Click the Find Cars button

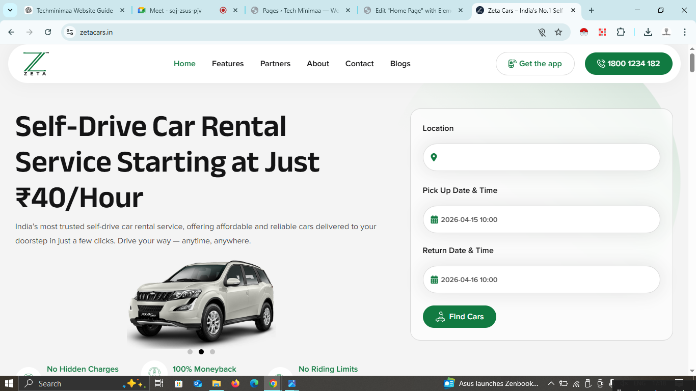[459, 317]
